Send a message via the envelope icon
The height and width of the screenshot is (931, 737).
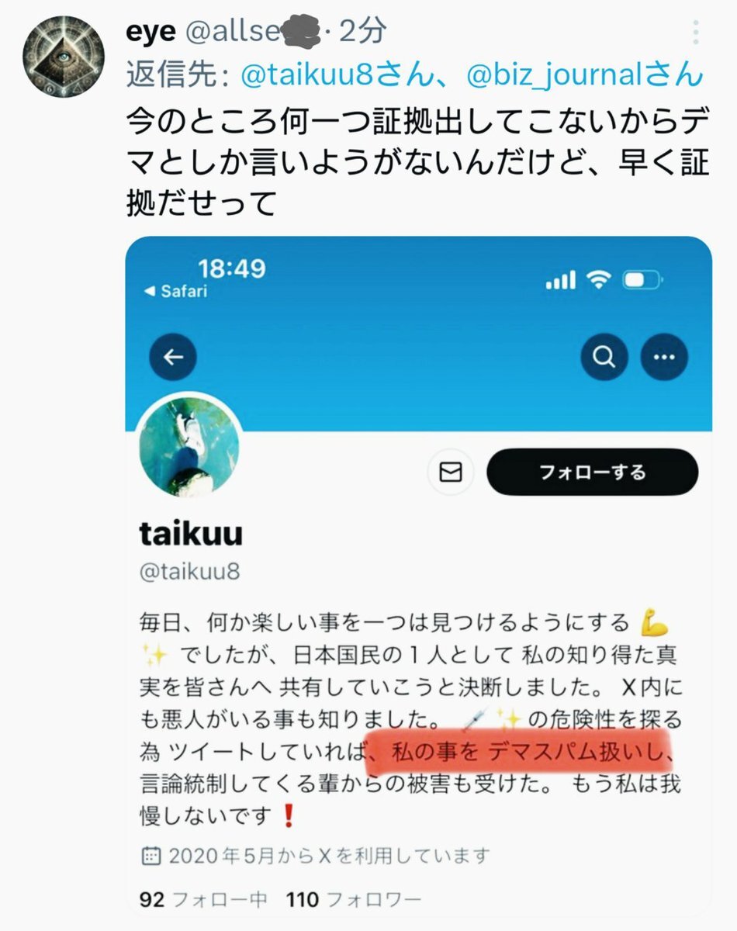[x=451, y=472]
